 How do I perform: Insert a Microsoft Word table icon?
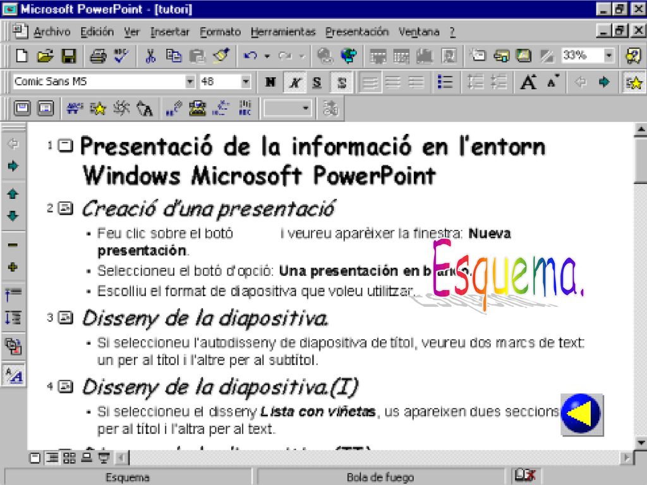[378, 56]
